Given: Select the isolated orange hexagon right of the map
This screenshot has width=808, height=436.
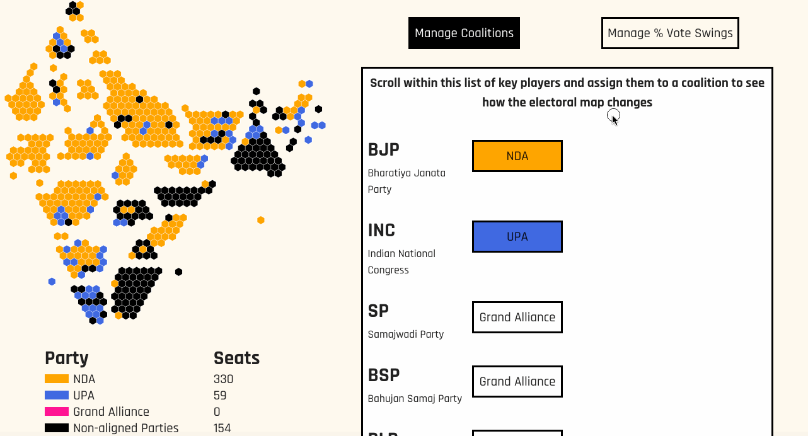Looking at the screenshot, I should click(260, 220).
